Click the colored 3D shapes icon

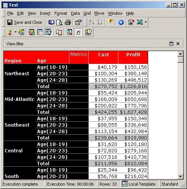pyautogui.click(x=32, y=32)
